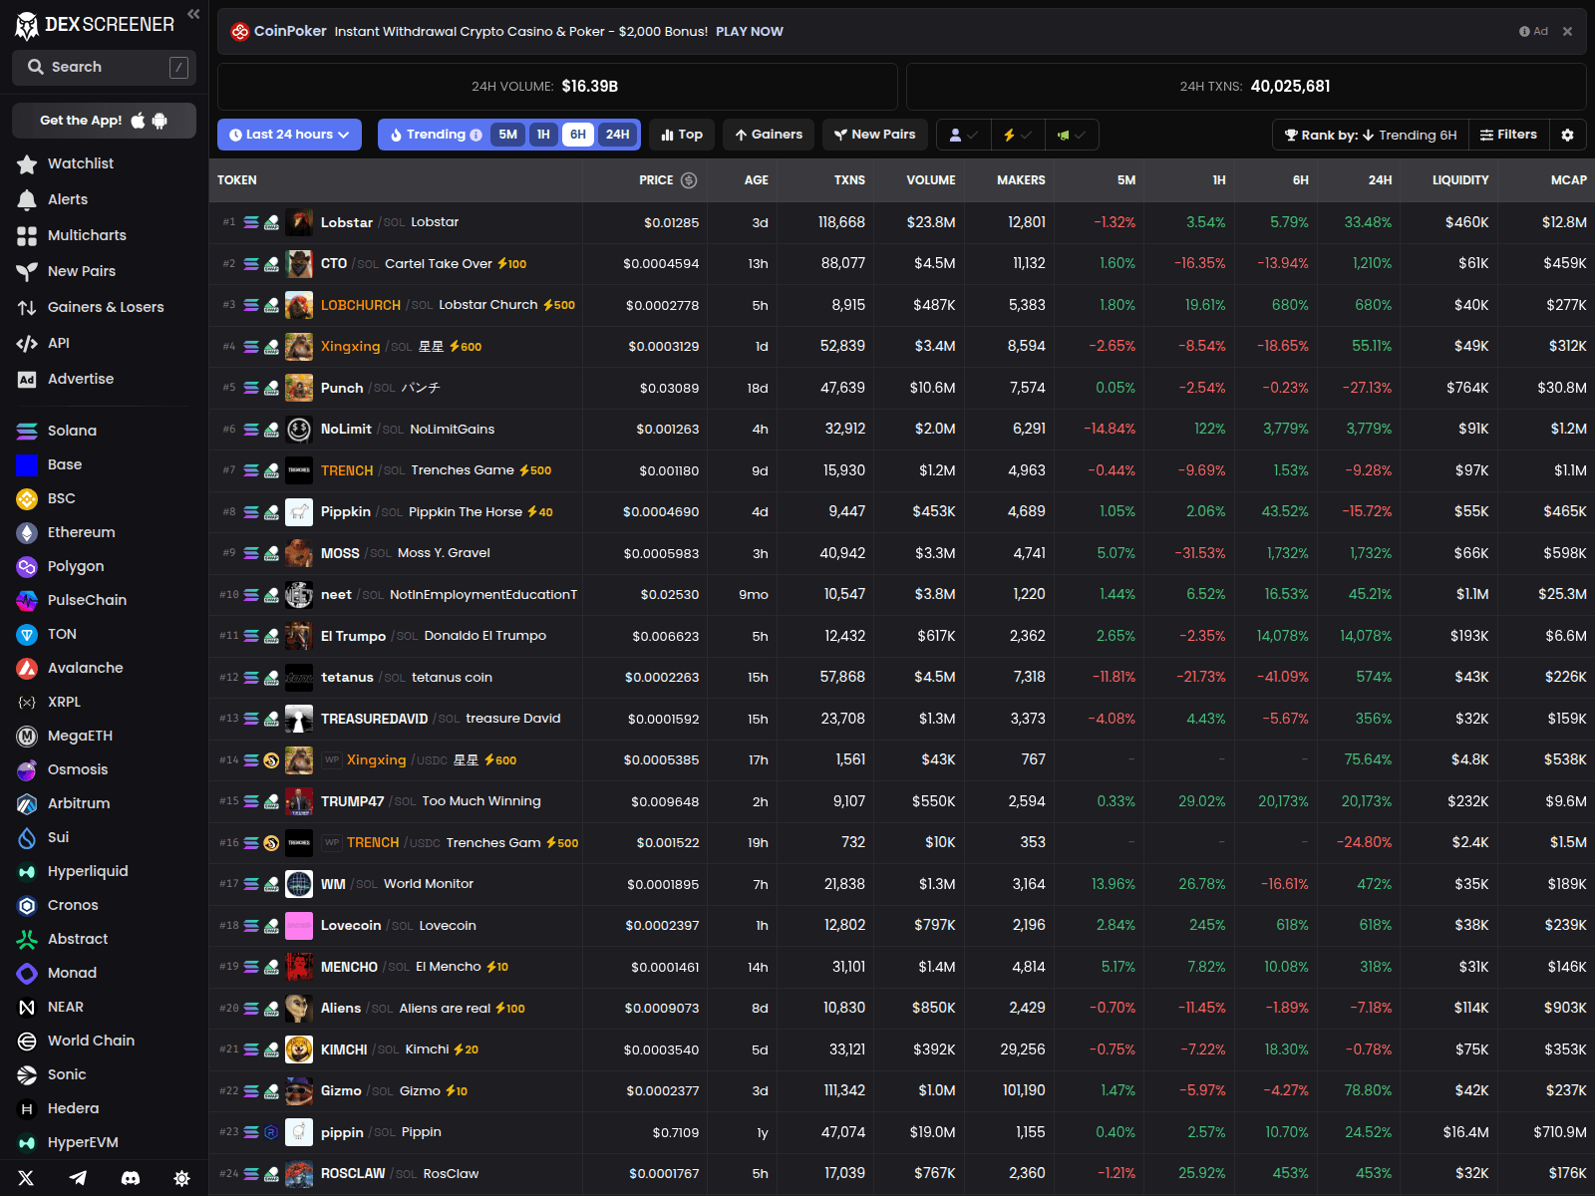This screenshot has width=1595, height=1196.
Task: Click pippin market cap $710.9M
Action: click(x=1560, y=1132)
